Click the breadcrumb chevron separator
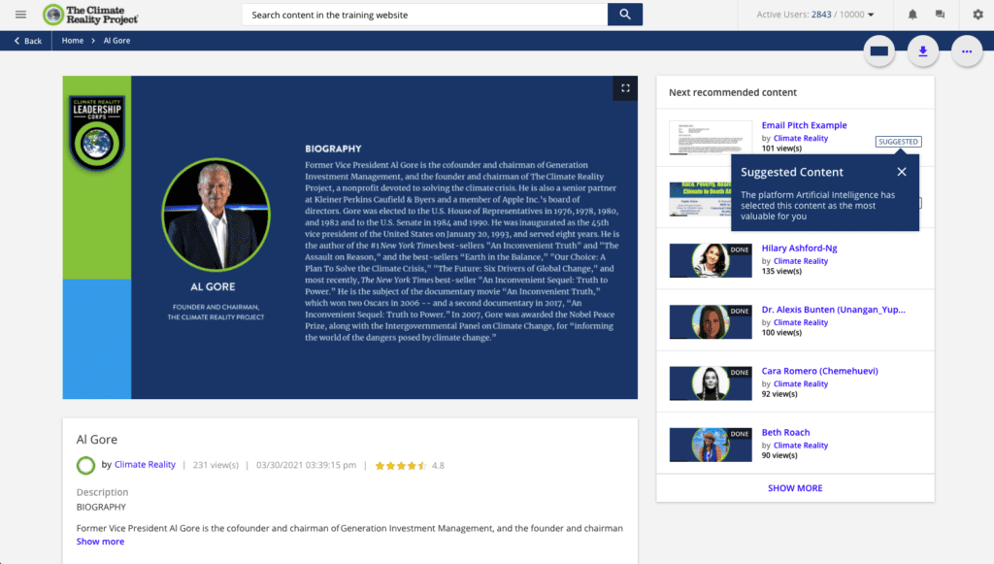Viewport: 994px width, 564px height. point(93,41)
